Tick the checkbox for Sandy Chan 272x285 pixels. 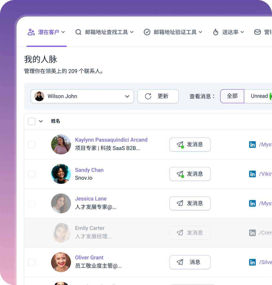point(32,174)
